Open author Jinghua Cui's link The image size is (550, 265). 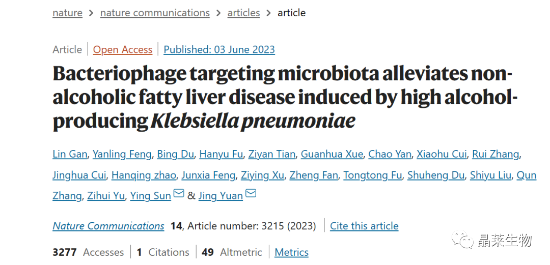click(x=79, y=175)
